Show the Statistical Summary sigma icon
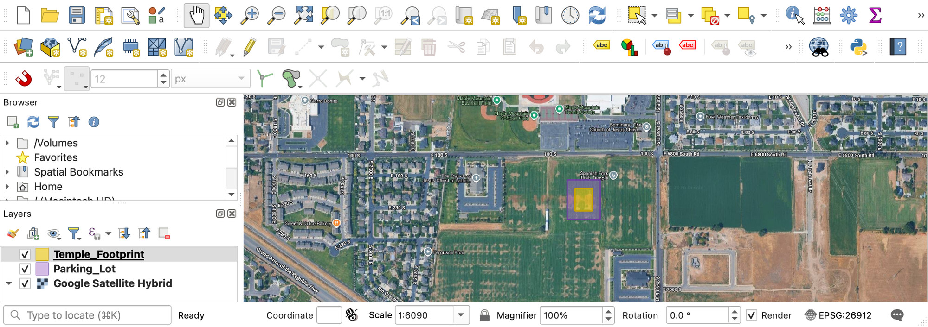The height and width of the screenshot is (327, 928). coord(875,15)
